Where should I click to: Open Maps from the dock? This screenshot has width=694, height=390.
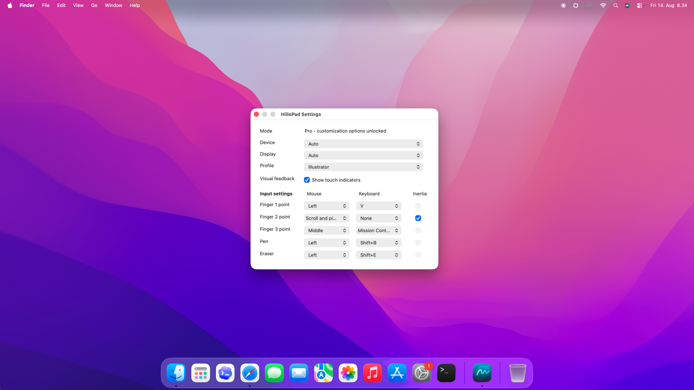(x=324, y=373)
